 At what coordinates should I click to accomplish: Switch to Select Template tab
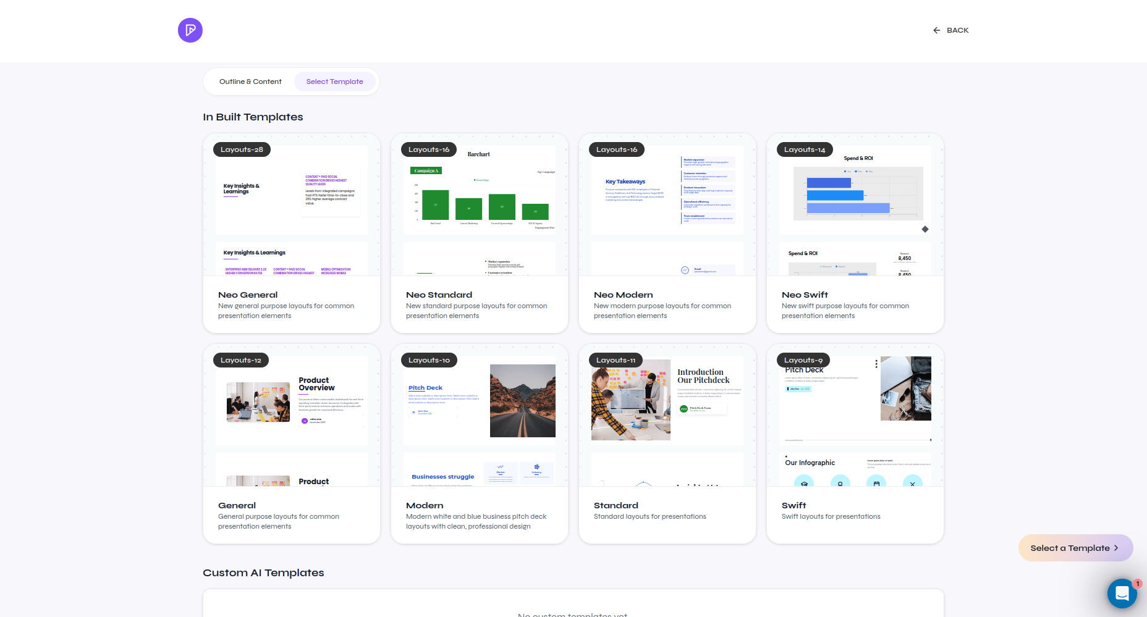point(335,82)
